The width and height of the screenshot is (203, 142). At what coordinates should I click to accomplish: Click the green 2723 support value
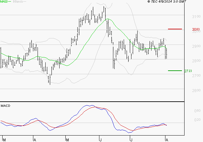pyautogui.click(x=188, y=71)
